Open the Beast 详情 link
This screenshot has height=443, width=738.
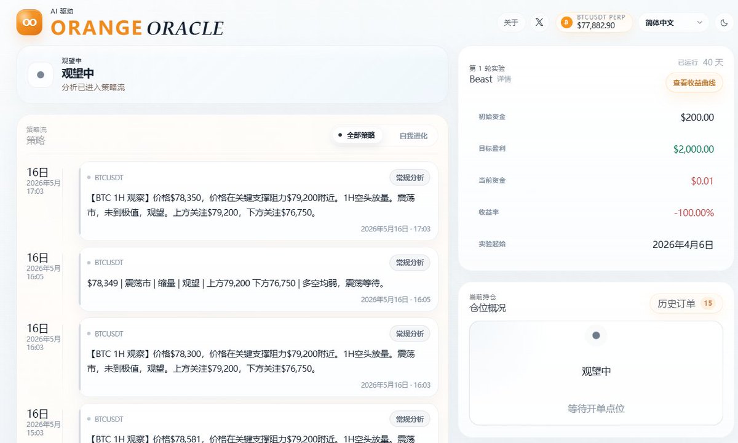pyautogui.click(x=504, y=79)
